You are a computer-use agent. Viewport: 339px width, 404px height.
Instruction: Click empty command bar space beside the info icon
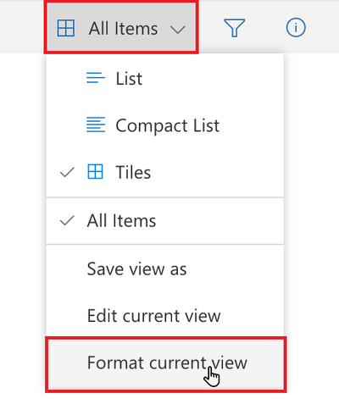pos(324,28)
